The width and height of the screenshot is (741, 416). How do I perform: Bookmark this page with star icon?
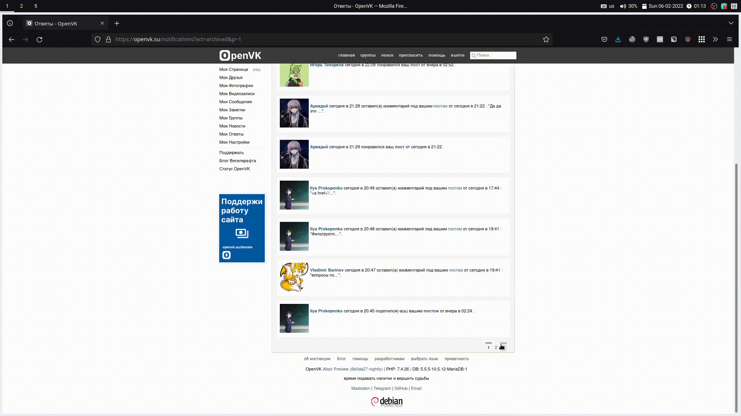546,39
